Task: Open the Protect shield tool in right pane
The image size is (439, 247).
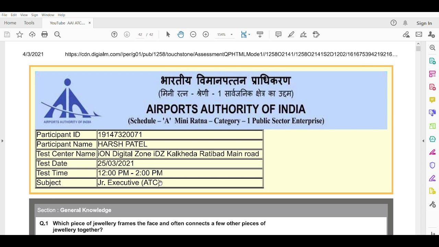Action: pyautogui.click(x=432, y=165)
